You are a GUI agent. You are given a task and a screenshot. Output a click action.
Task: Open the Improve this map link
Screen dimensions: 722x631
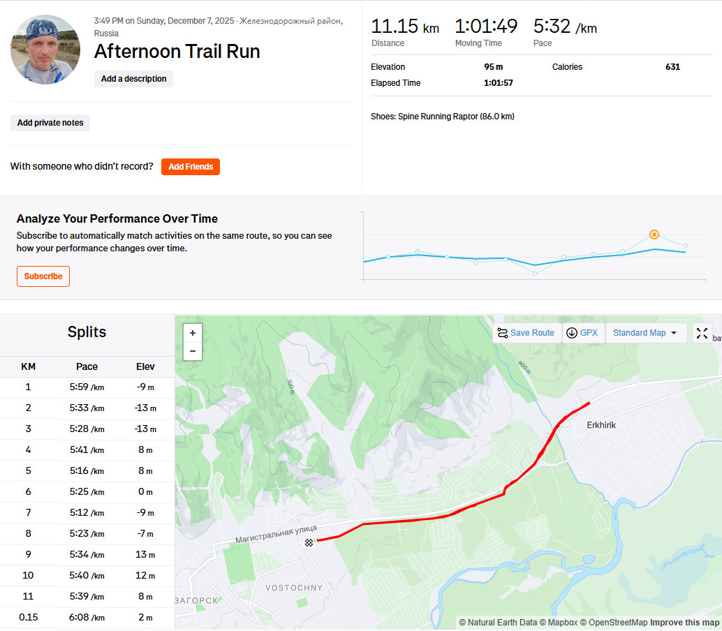[x=684, y=623]
